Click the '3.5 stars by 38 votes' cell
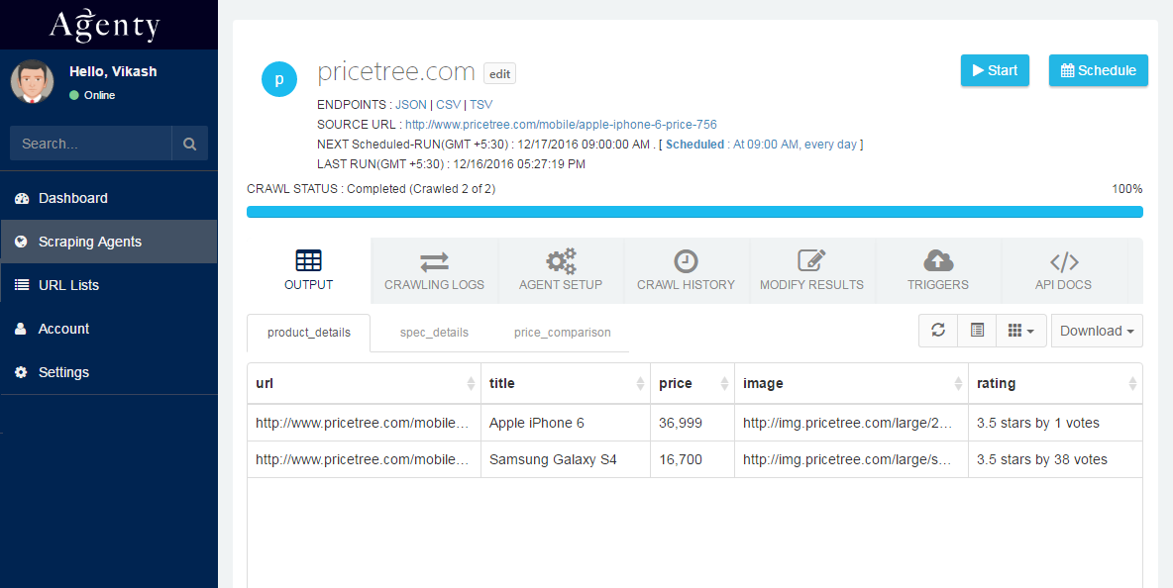 click(x=1055, y=459)
